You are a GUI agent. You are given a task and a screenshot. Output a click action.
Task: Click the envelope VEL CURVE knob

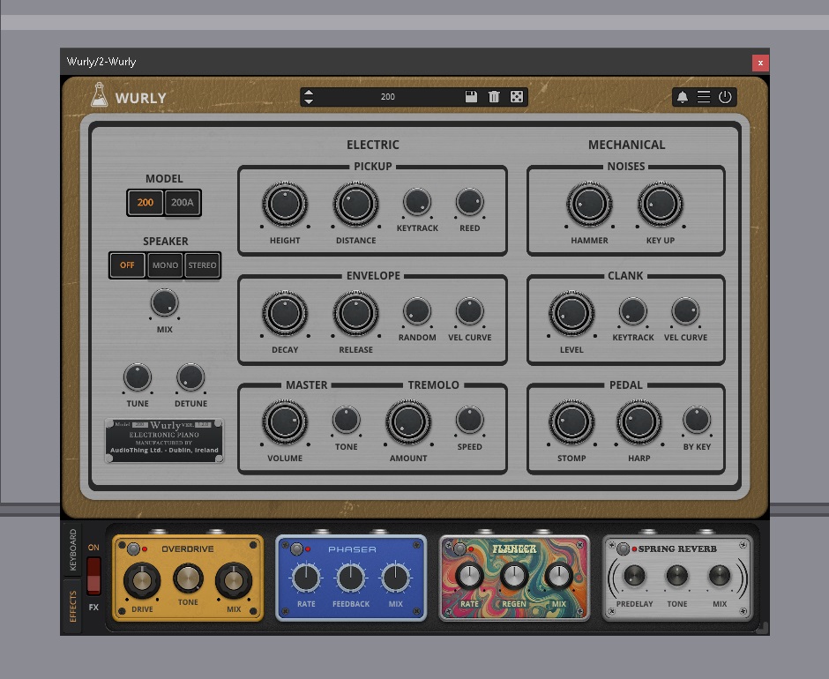469,311
